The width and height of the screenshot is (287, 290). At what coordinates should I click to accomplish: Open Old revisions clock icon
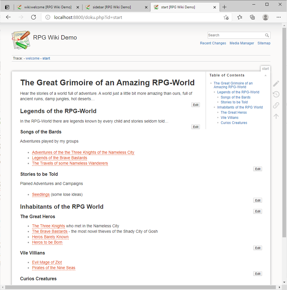pyautogui.click(x=276, y=94)
